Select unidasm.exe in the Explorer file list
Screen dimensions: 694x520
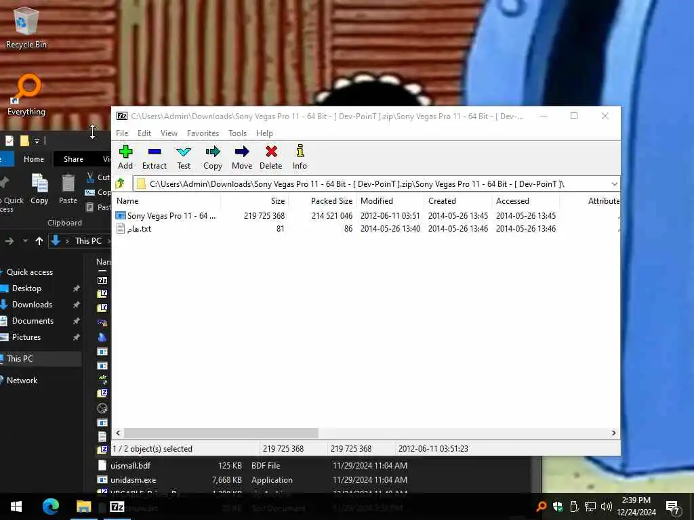click(x=134, y=480)
